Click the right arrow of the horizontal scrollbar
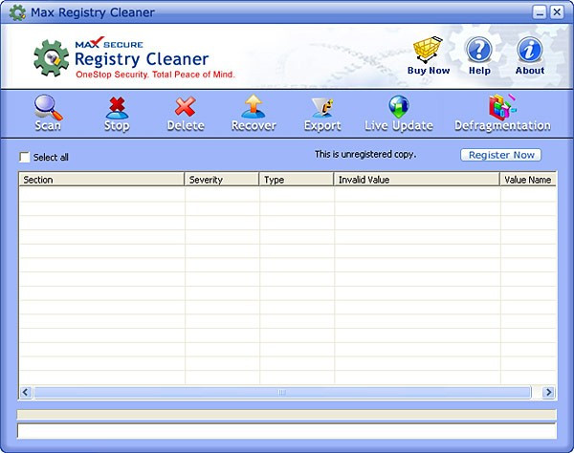Viewport: 574px width, 453px height. tap(548, 392)
